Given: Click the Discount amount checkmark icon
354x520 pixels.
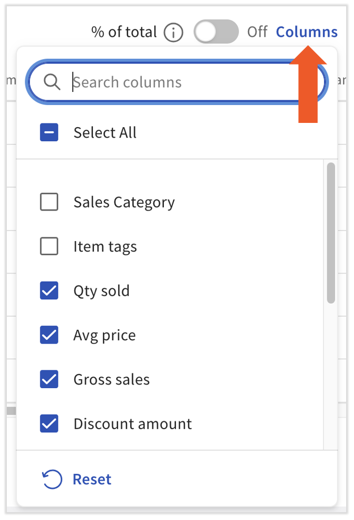Looking at the screenshot, I should [x=49, y=424].
